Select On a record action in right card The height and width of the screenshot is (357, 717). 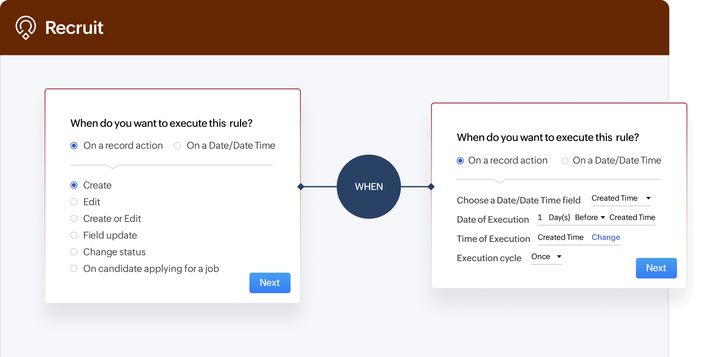coord(460,160)
